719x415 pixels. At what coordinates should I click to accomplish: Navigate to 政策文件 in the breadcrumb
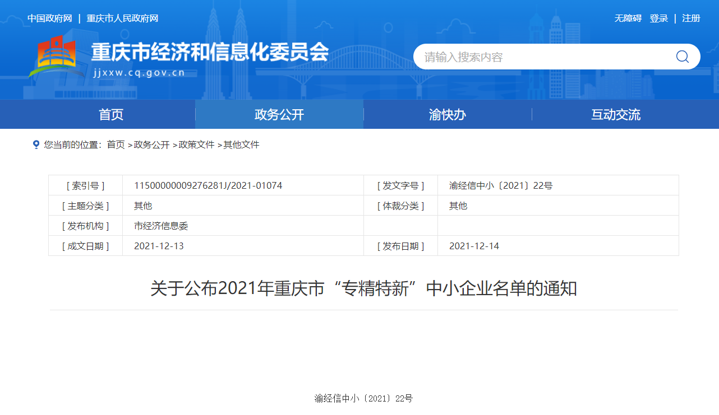196,144
